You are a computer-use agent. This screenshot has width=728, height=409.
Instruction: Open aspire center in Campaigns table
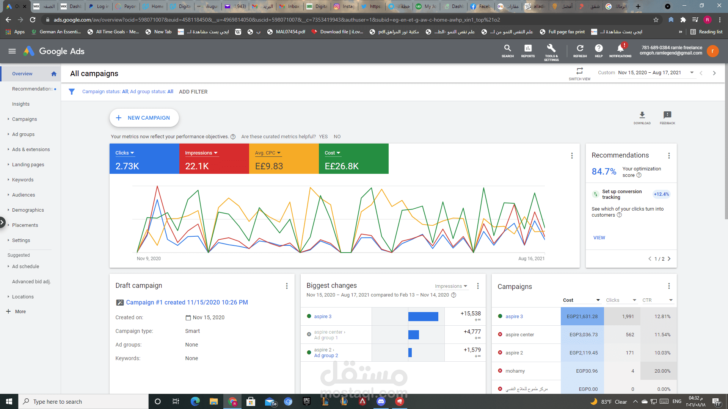(519, 335)
